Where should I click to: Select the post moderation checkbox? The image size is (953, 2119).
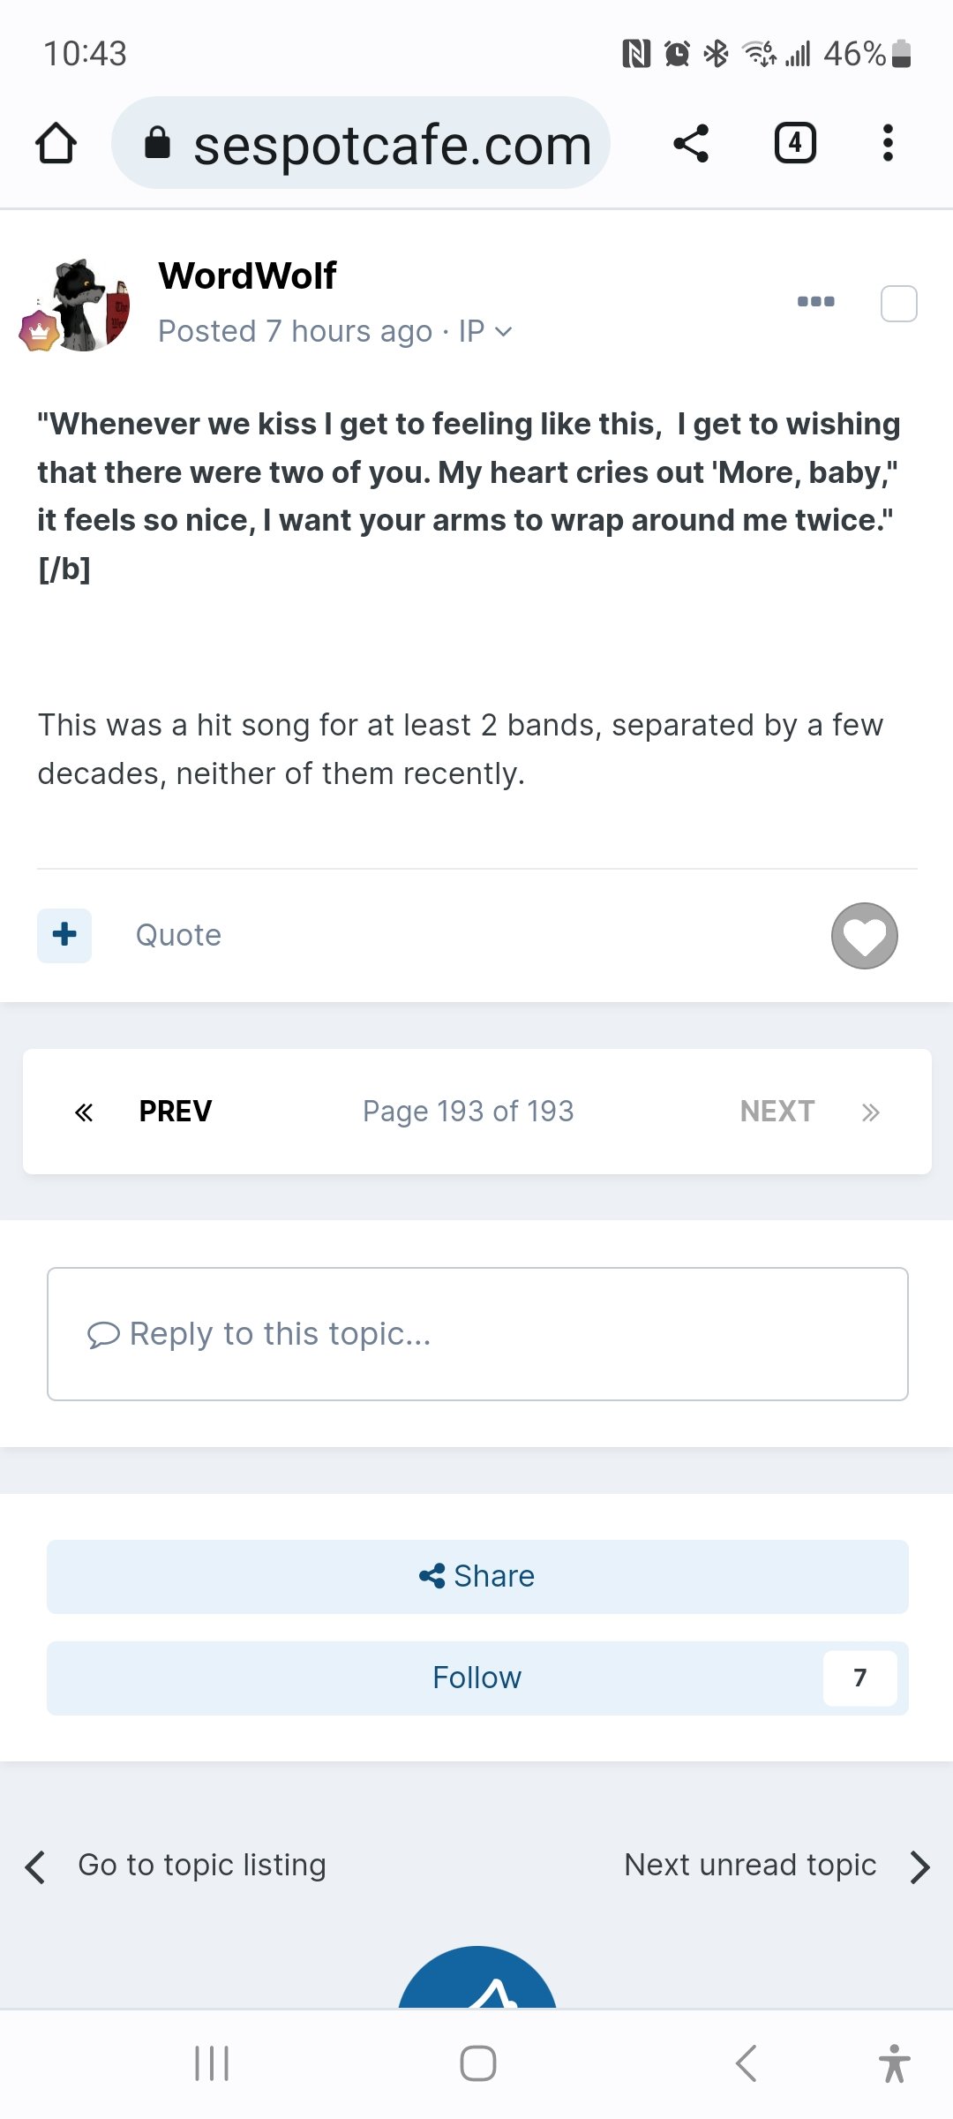click(899, 304)
